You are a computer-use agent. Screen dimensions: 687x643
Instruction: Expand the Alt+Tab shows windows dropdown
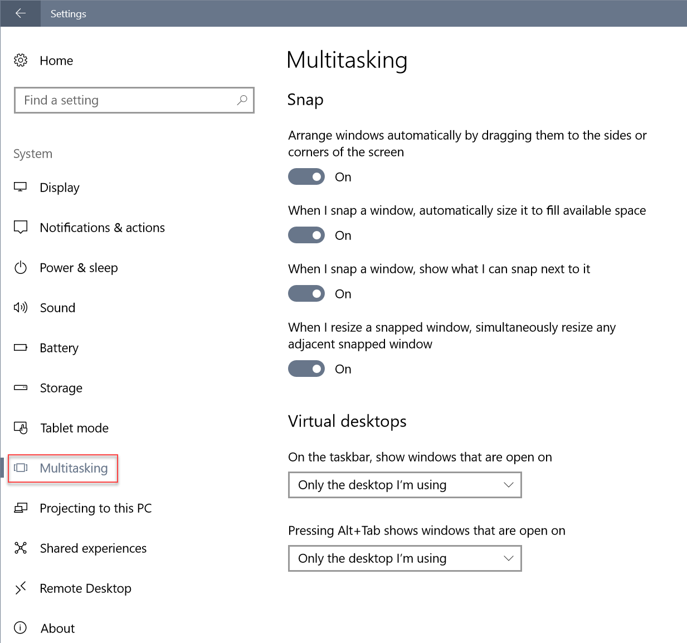pyautogui.click(x=405, y=558)
